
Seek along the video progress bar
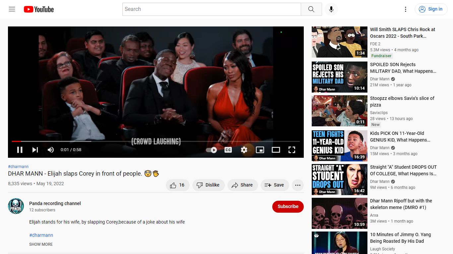(156, 141)
